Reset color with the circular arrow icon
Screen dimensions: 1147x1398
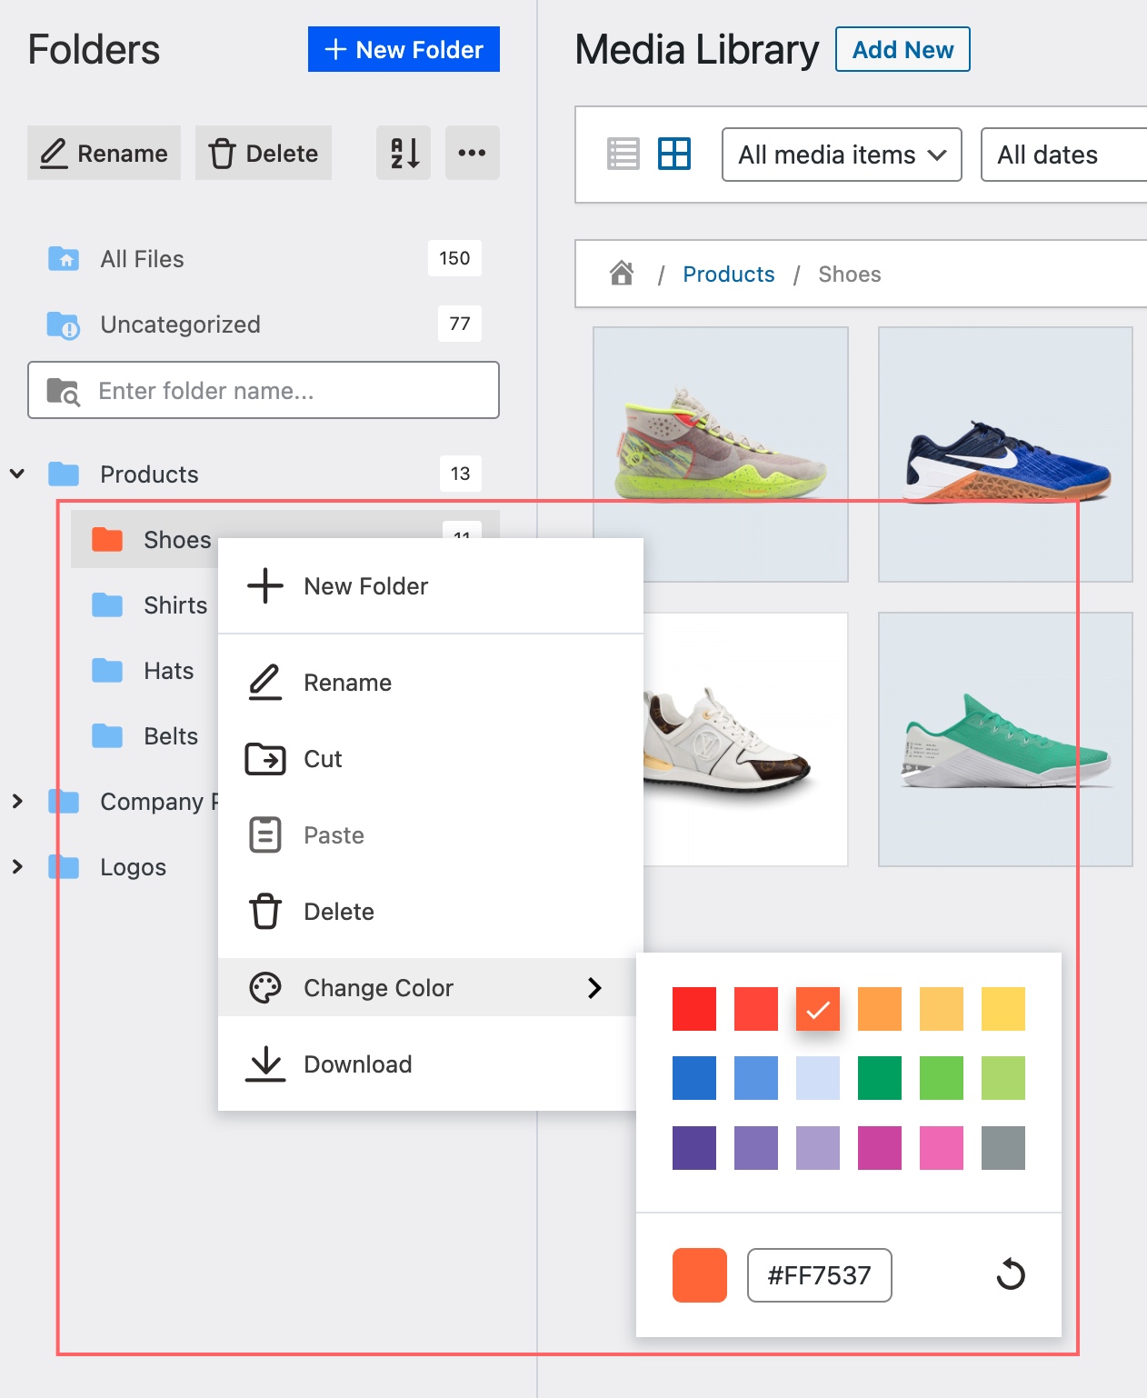1011,1274
